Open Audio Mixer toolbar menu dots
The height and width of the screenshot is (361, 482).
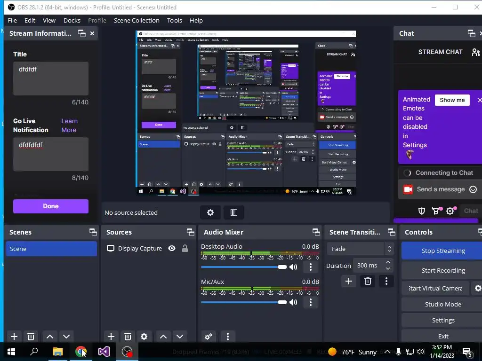228,337
